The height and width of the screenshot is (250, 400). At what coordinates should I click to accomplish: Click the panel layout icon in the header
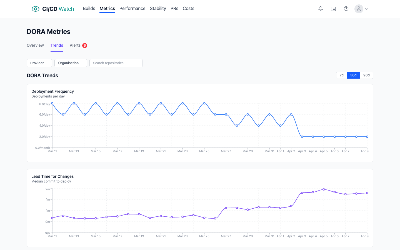pyautogui.click(x=333, y=9)
